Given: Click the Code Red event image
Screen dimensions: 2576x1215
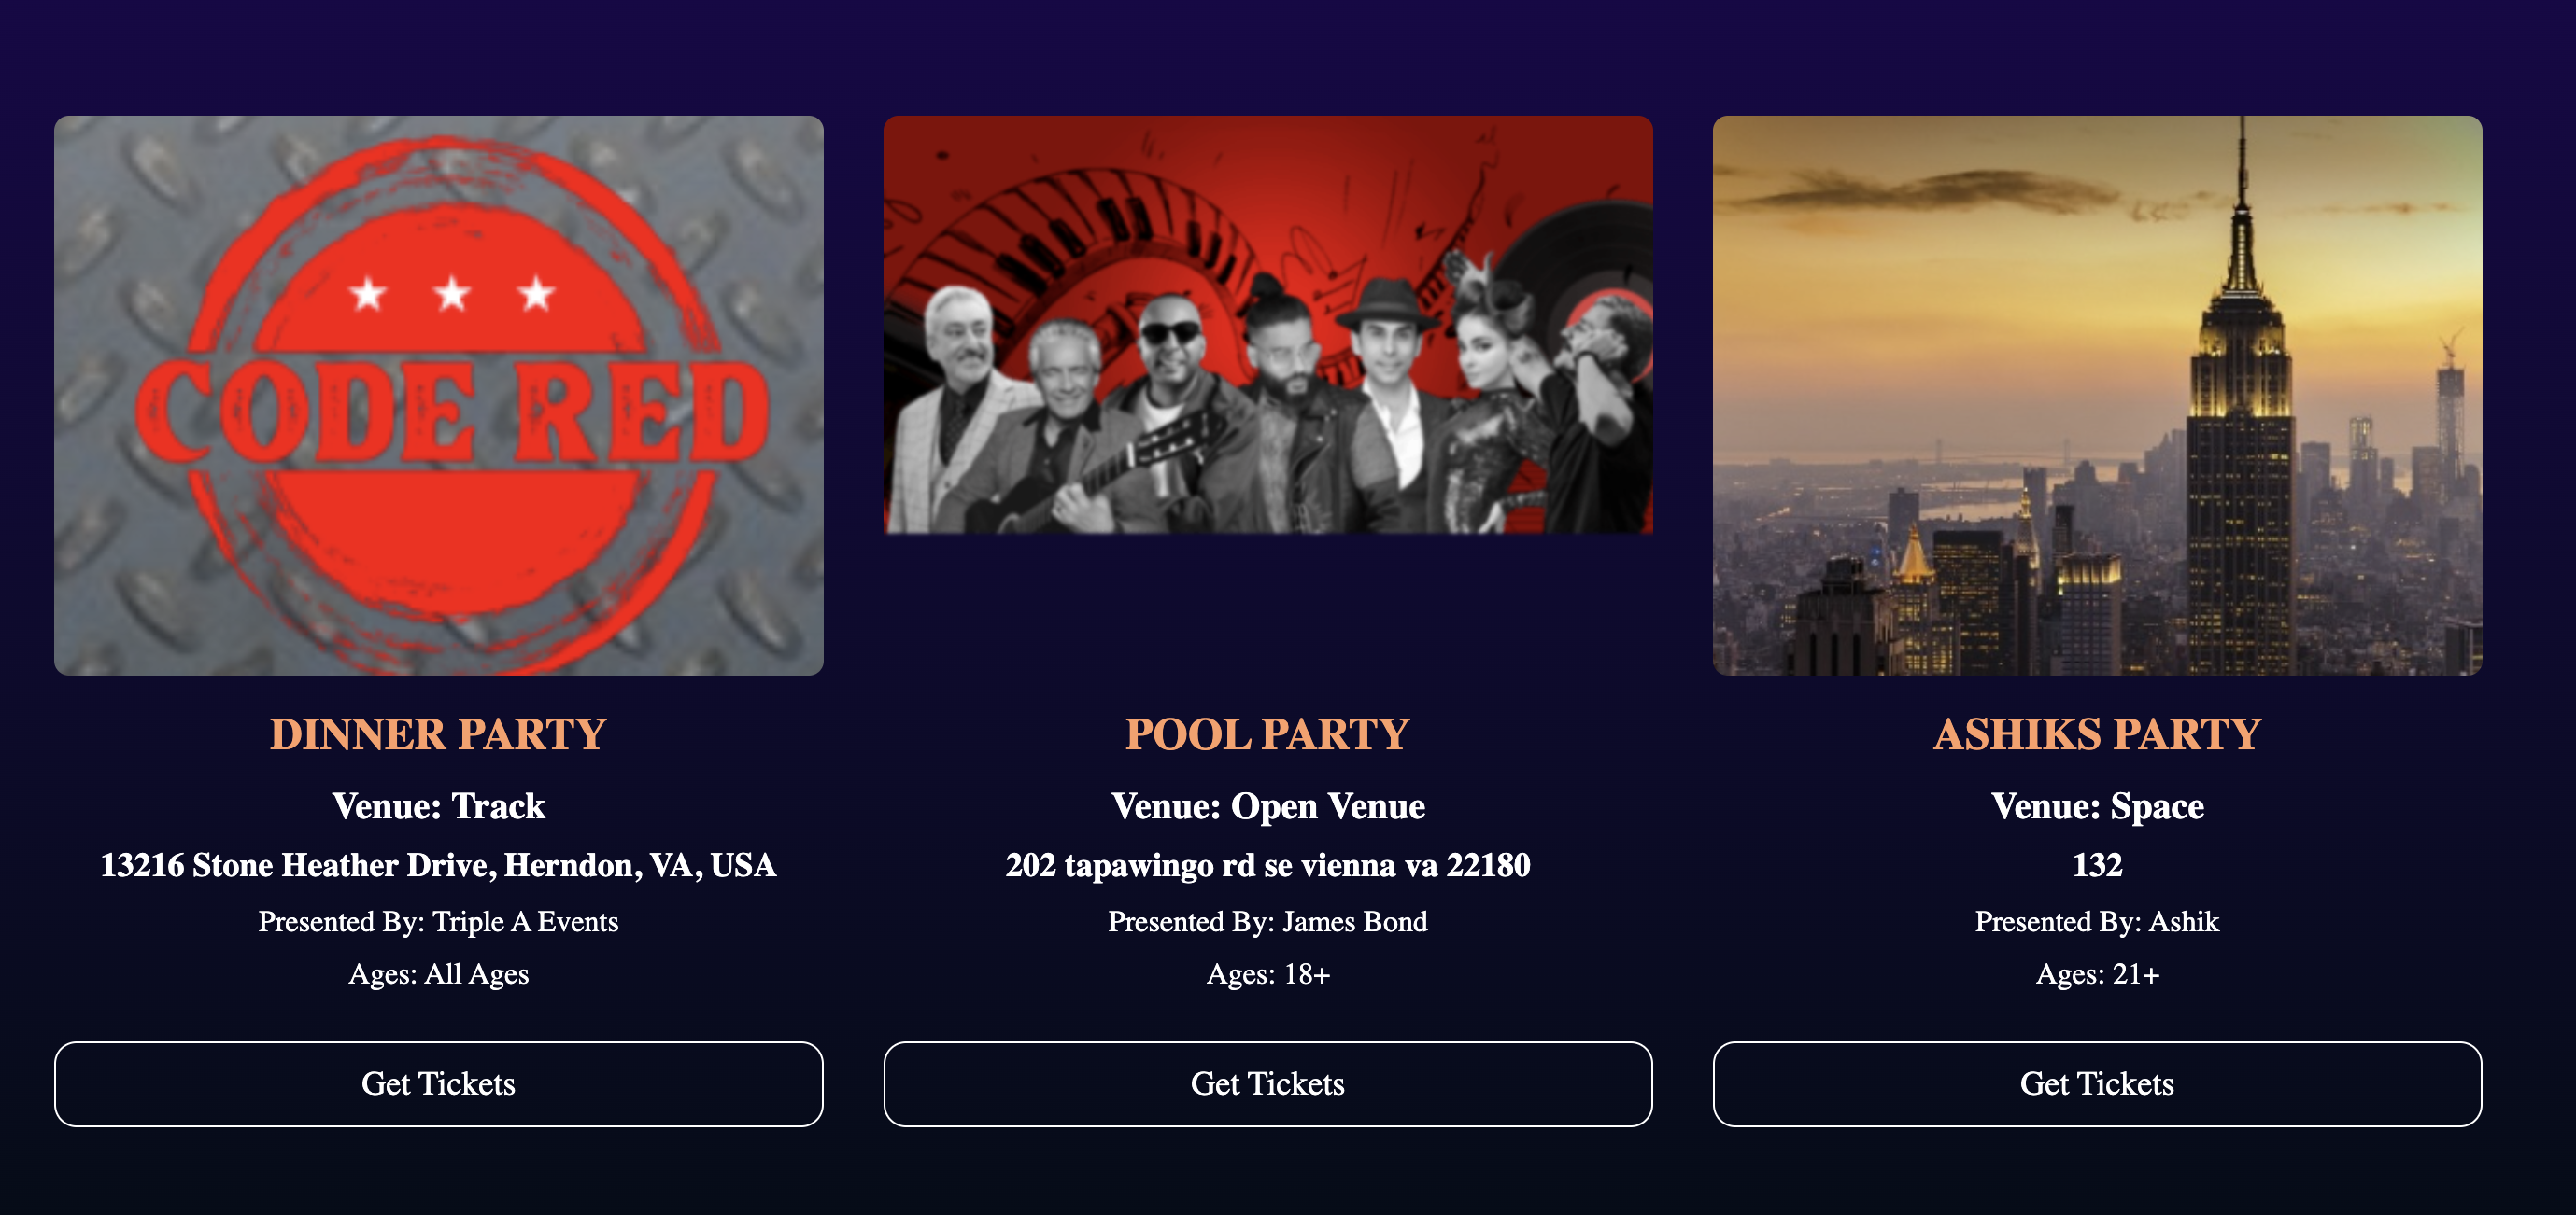Looking at the screenshot, I should click(438, 395).
